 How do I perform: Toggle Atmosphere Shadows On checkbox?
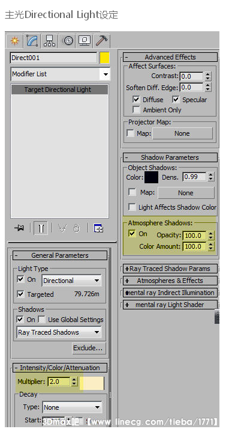tap(132, 234)
